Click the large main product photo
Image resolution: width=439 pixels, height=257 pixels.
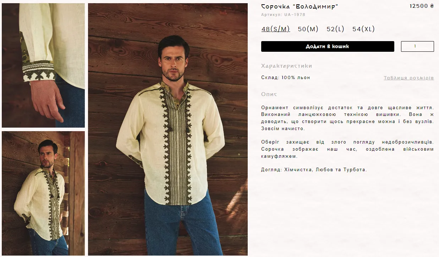168,129
